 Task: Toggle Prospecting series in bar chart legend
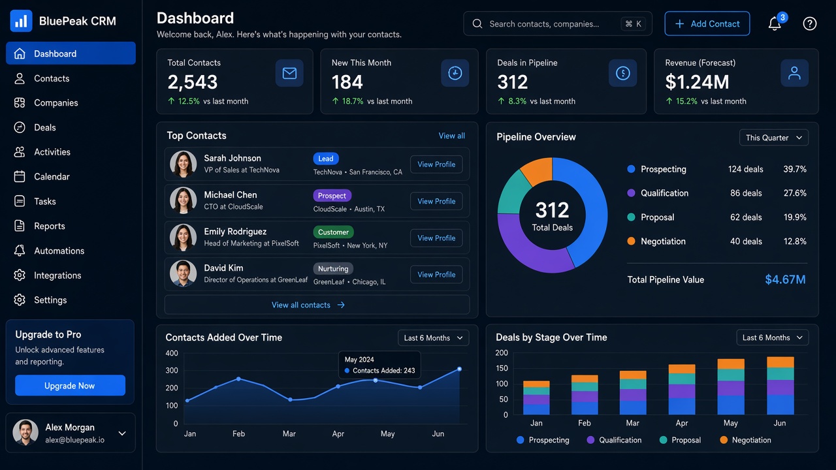coord(543,440)
